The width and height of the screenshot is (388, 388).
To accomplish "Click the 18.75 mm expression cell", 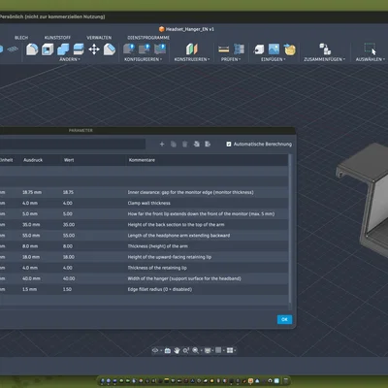I will point(32,192).
